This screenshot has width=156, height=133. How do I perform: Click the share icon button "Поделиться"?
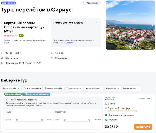(x=91, y=3)
